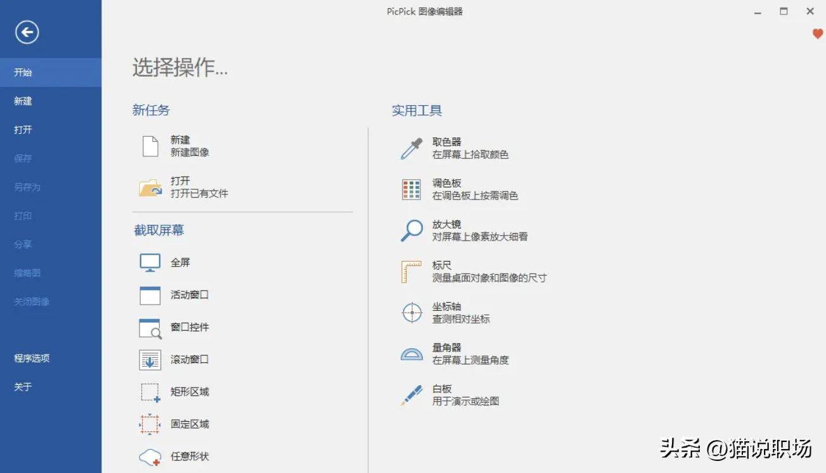Click the back arrow to leave this view
The height and width of the screenshot is (473, 826).
point(26,31)
